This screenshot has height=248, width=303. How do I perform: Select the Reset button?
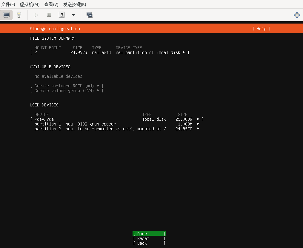coord(149,238)
